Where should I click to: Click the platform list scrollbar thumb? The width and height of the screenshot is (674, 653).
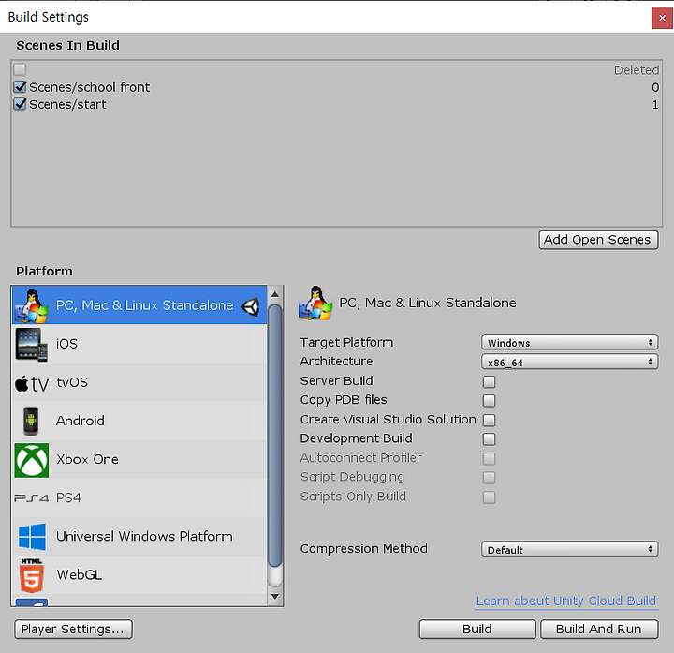click(x=275, y=436)
